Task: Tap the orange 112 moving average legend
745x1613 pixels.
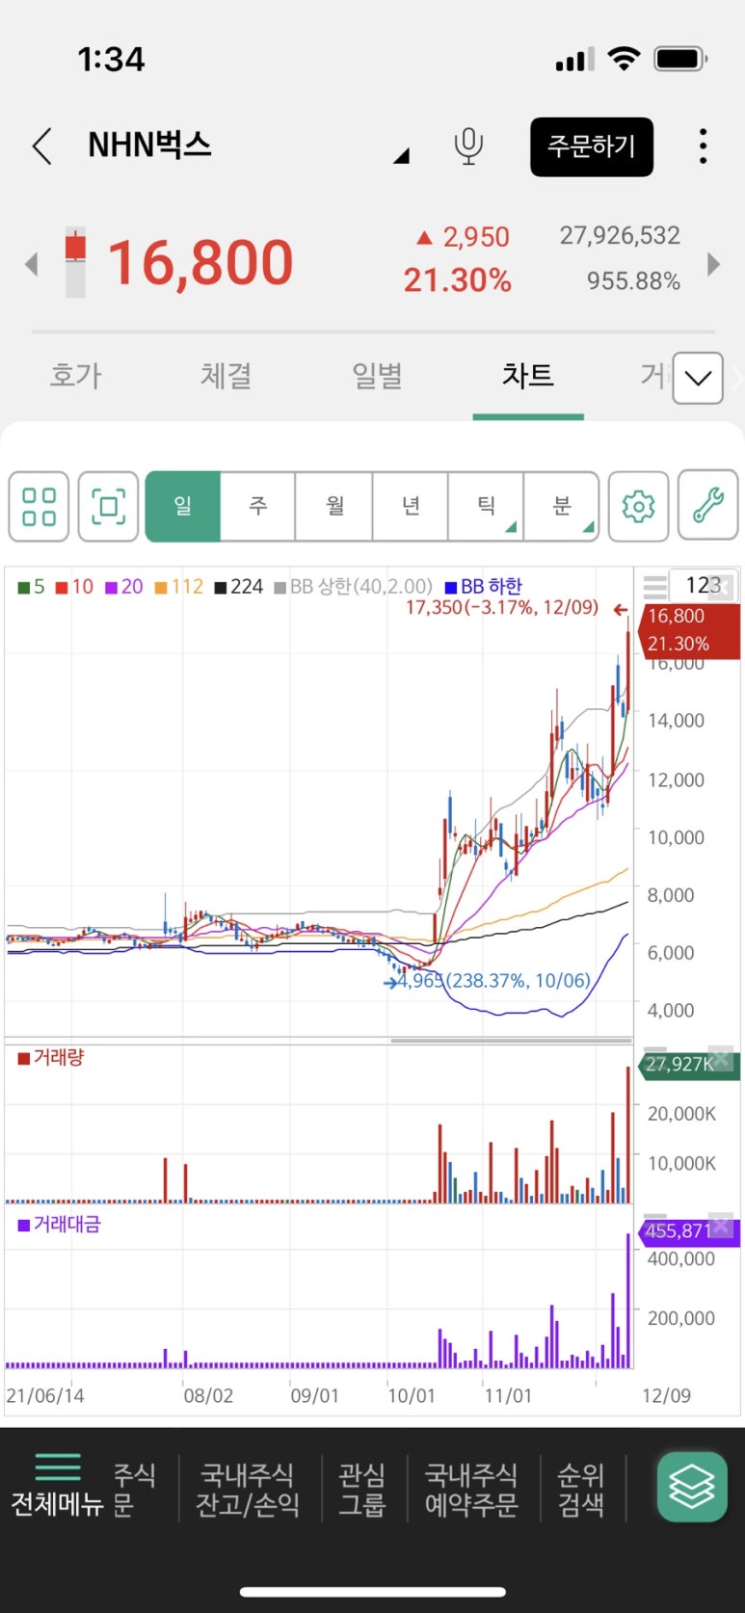Action: tap(179, 587)
